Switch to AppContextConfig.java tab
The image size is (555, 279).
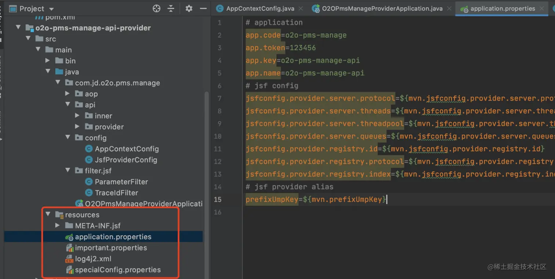point(260,8)
